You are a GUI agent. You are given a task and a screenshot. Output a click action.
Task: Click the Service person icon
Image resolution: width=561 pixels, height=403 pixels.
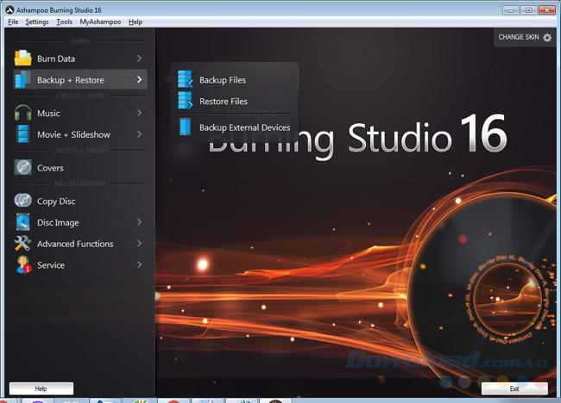[22, 265]
